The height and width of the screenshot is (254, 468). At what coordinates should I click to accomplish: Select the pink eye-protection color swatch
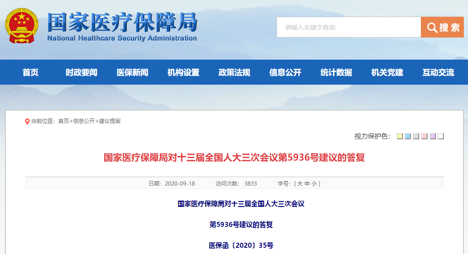click(x=425, y=136)
